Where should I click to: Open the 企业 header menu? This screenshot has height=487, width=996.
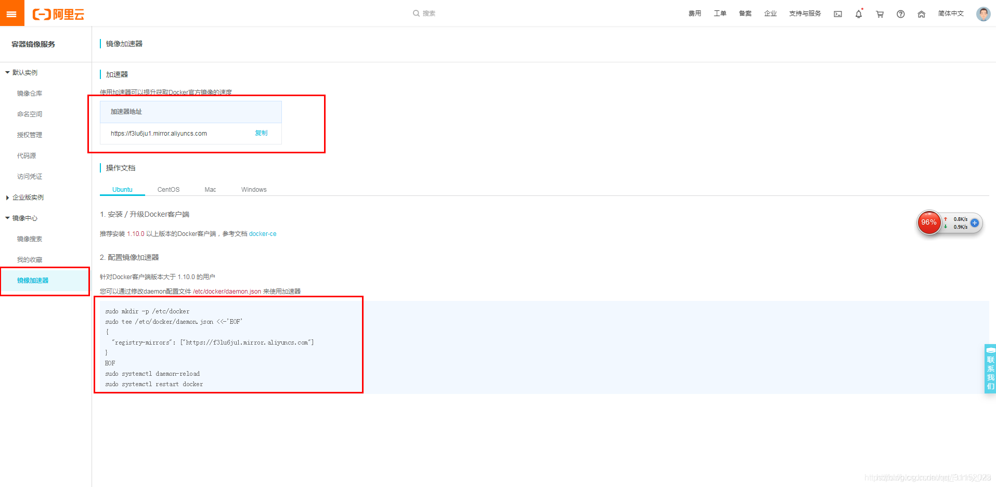pyautogui.click(x=770, y=14)
